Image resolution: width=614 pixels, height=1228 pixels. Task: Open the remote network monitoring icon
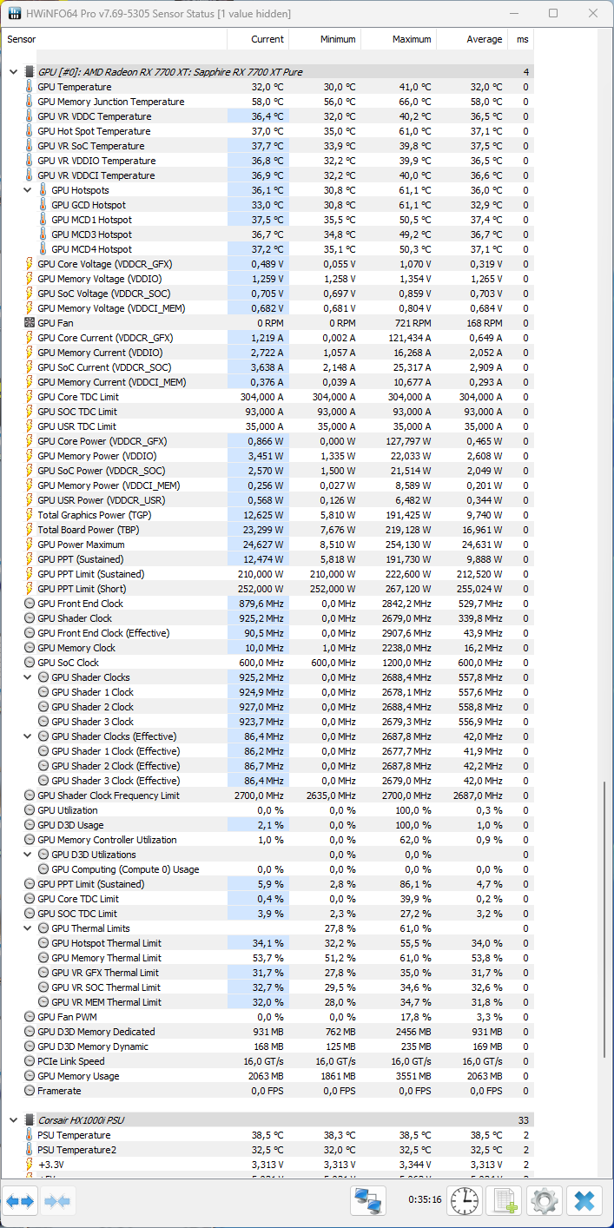click(369, 1202)
